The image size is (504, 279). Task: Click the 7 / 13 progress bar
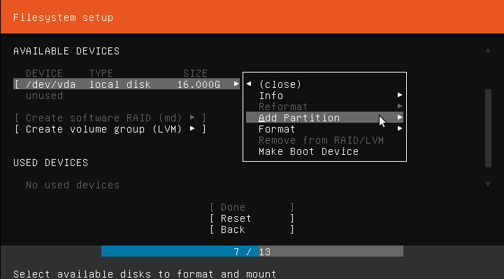(252, 251)
